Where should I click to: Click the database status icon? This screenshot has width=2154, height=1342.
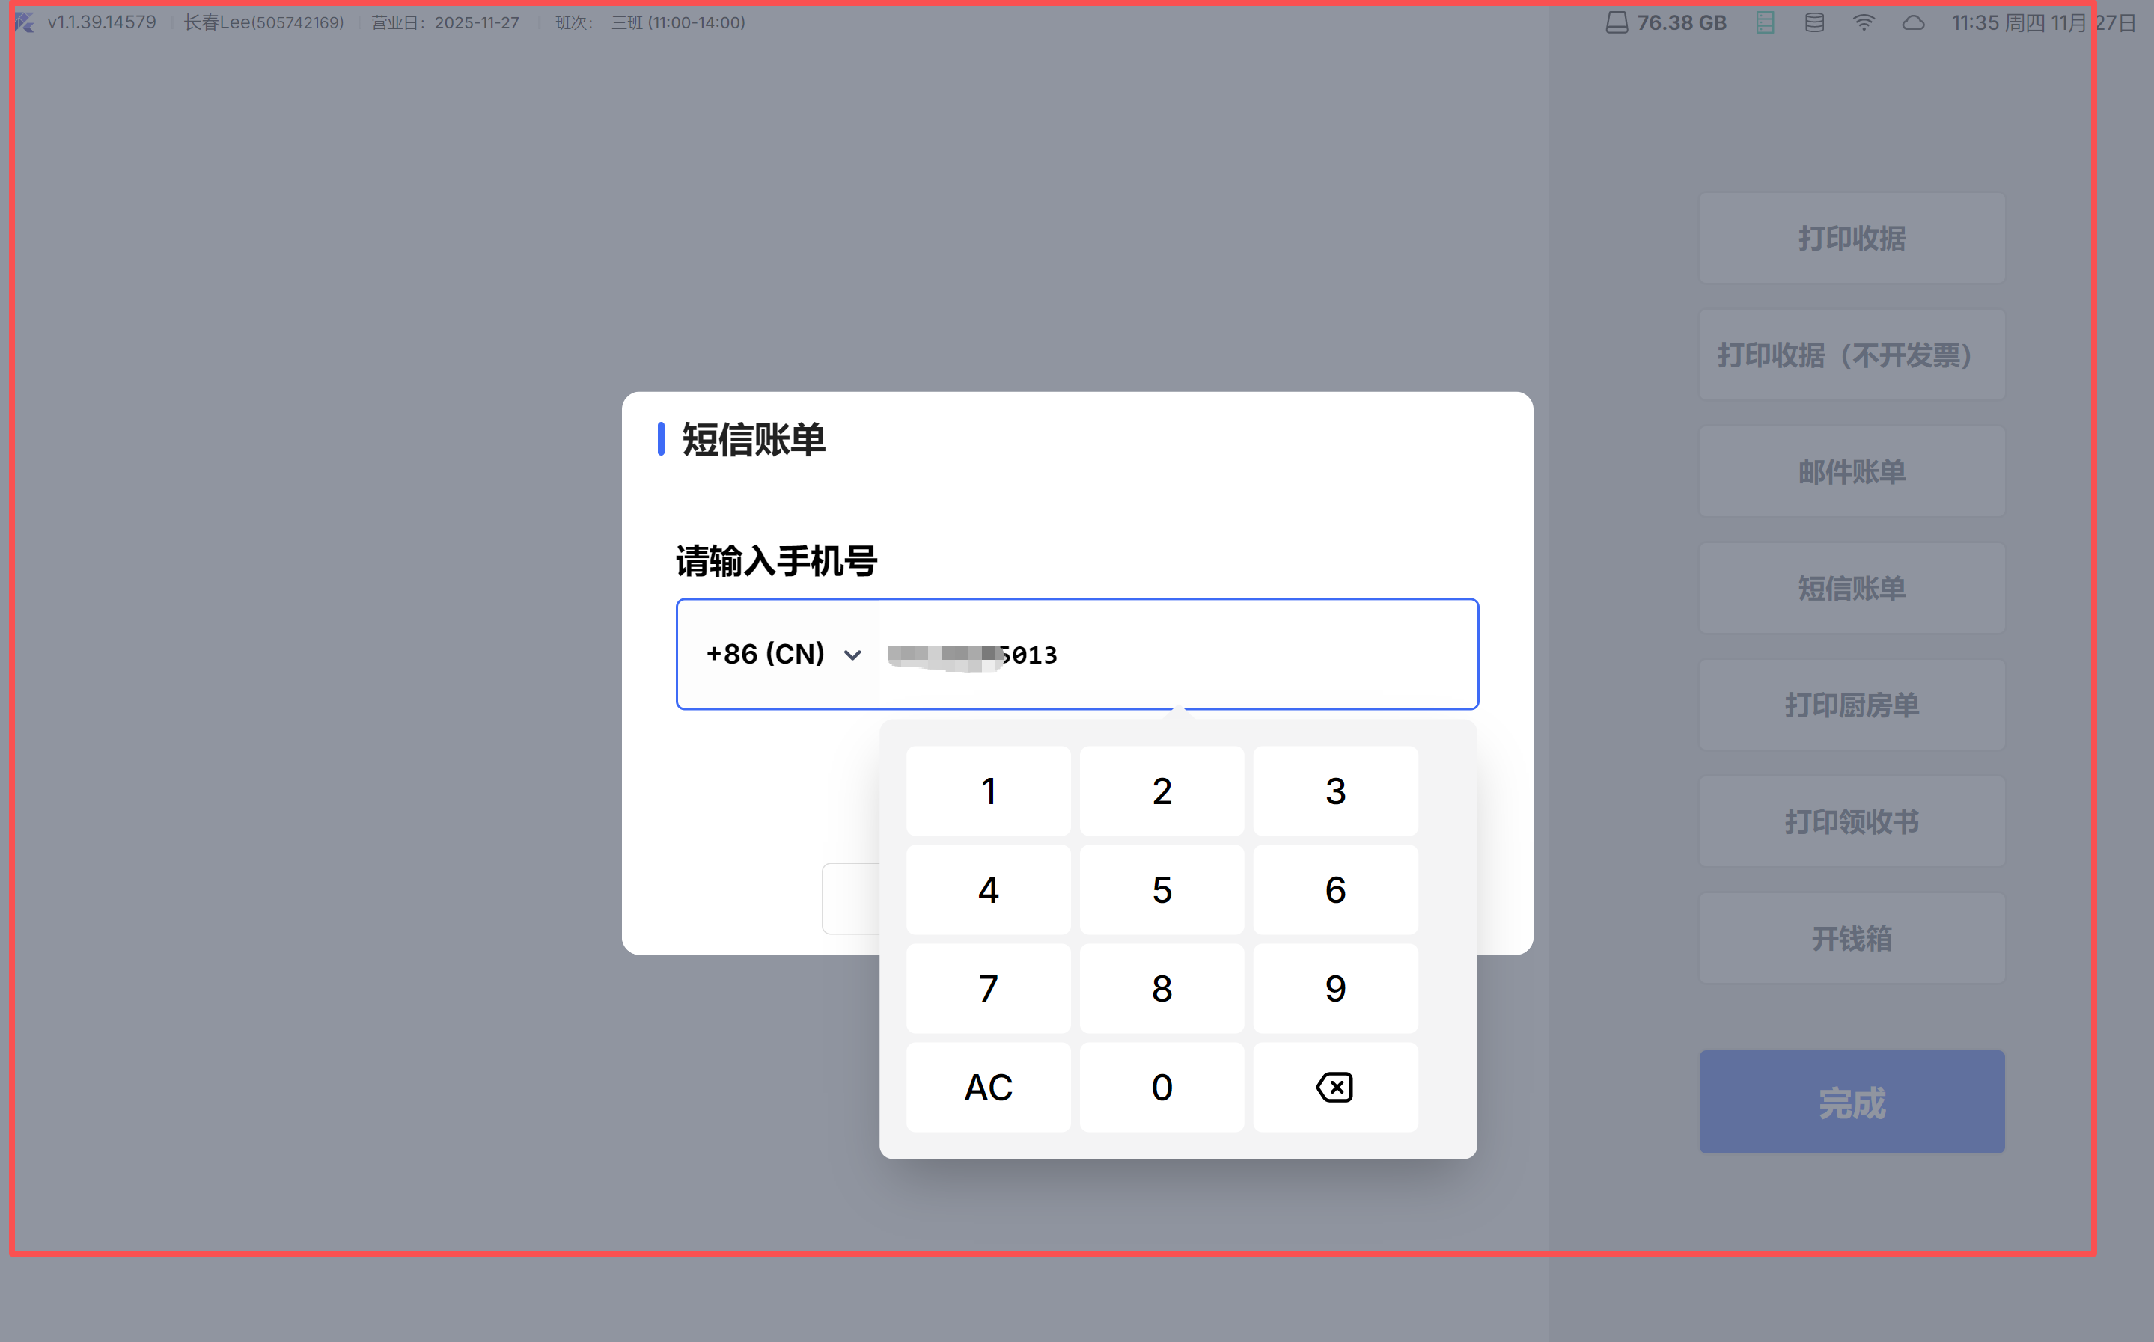(x=1814, y=23)
